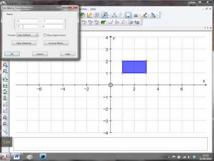Click Cancel in the matrix dialog
This screenshot has width=214, height=161.
click(x=40, y=54)
